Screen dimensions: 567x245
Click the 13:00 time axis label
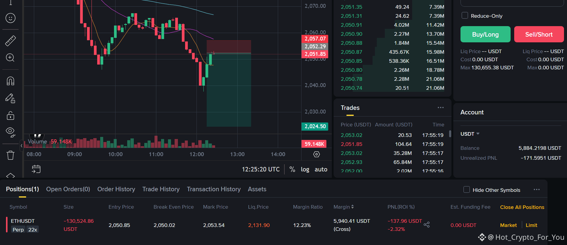click(237, 154)
